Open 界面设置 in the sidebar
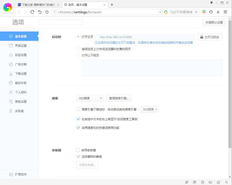Screen dimensions: 232x185 [x=20, y=46]
